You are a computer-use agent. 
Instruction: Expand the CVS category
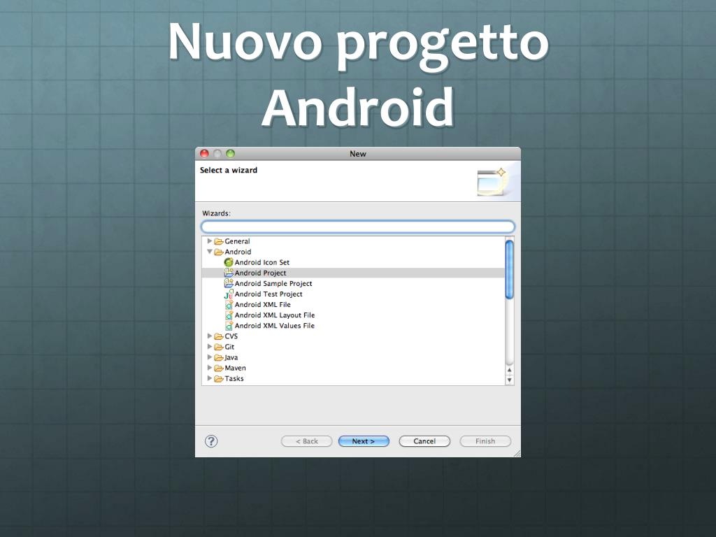coord(210,336)
